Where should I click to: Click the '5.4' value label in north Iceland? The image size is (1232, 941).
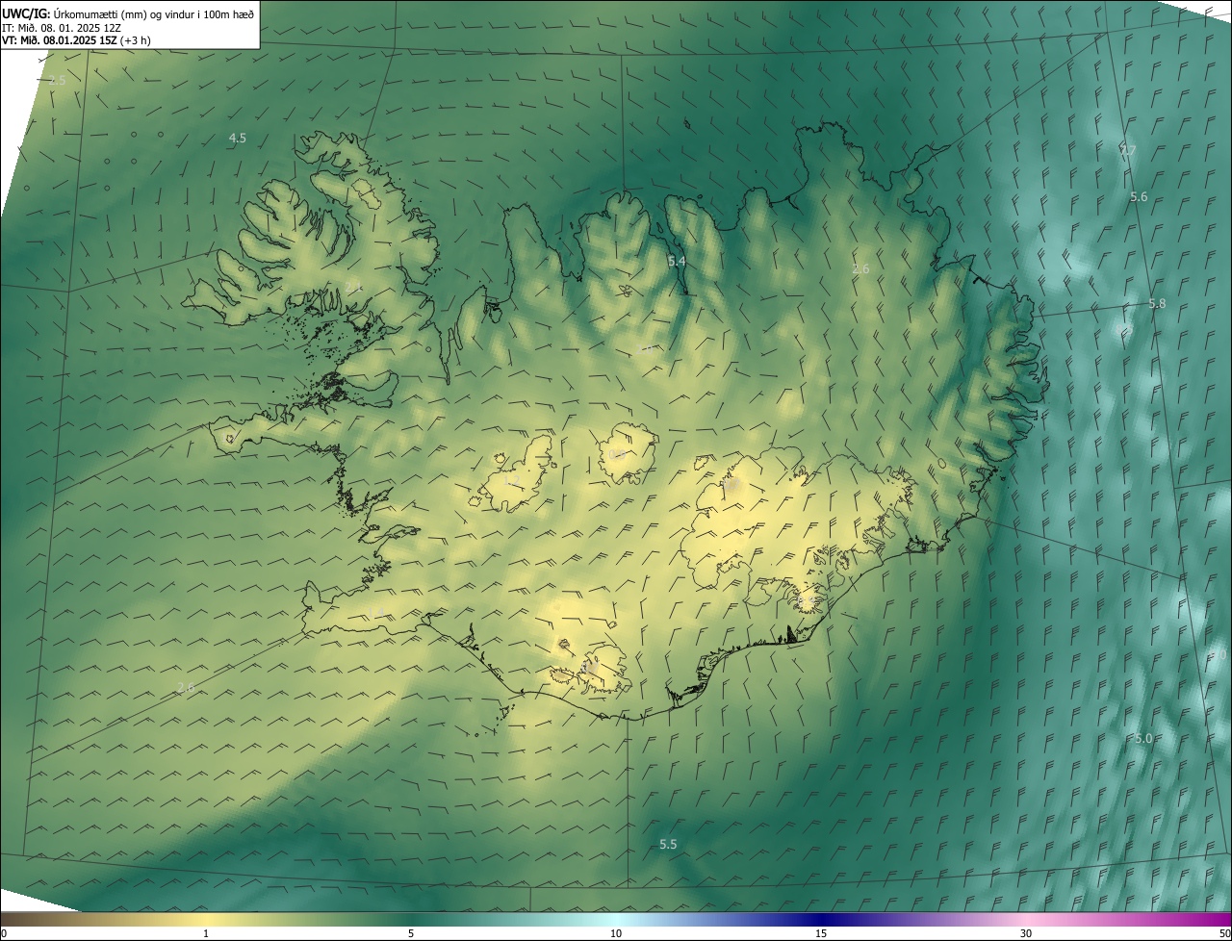pos(677,261)
